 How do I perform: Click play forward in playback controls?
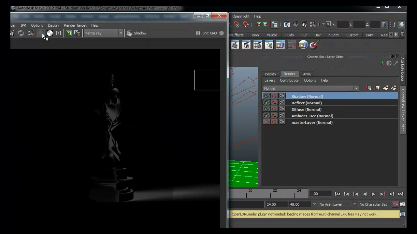point(373,194)
